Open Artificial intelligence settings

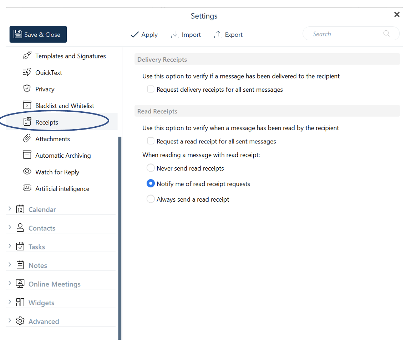[62, 188]
